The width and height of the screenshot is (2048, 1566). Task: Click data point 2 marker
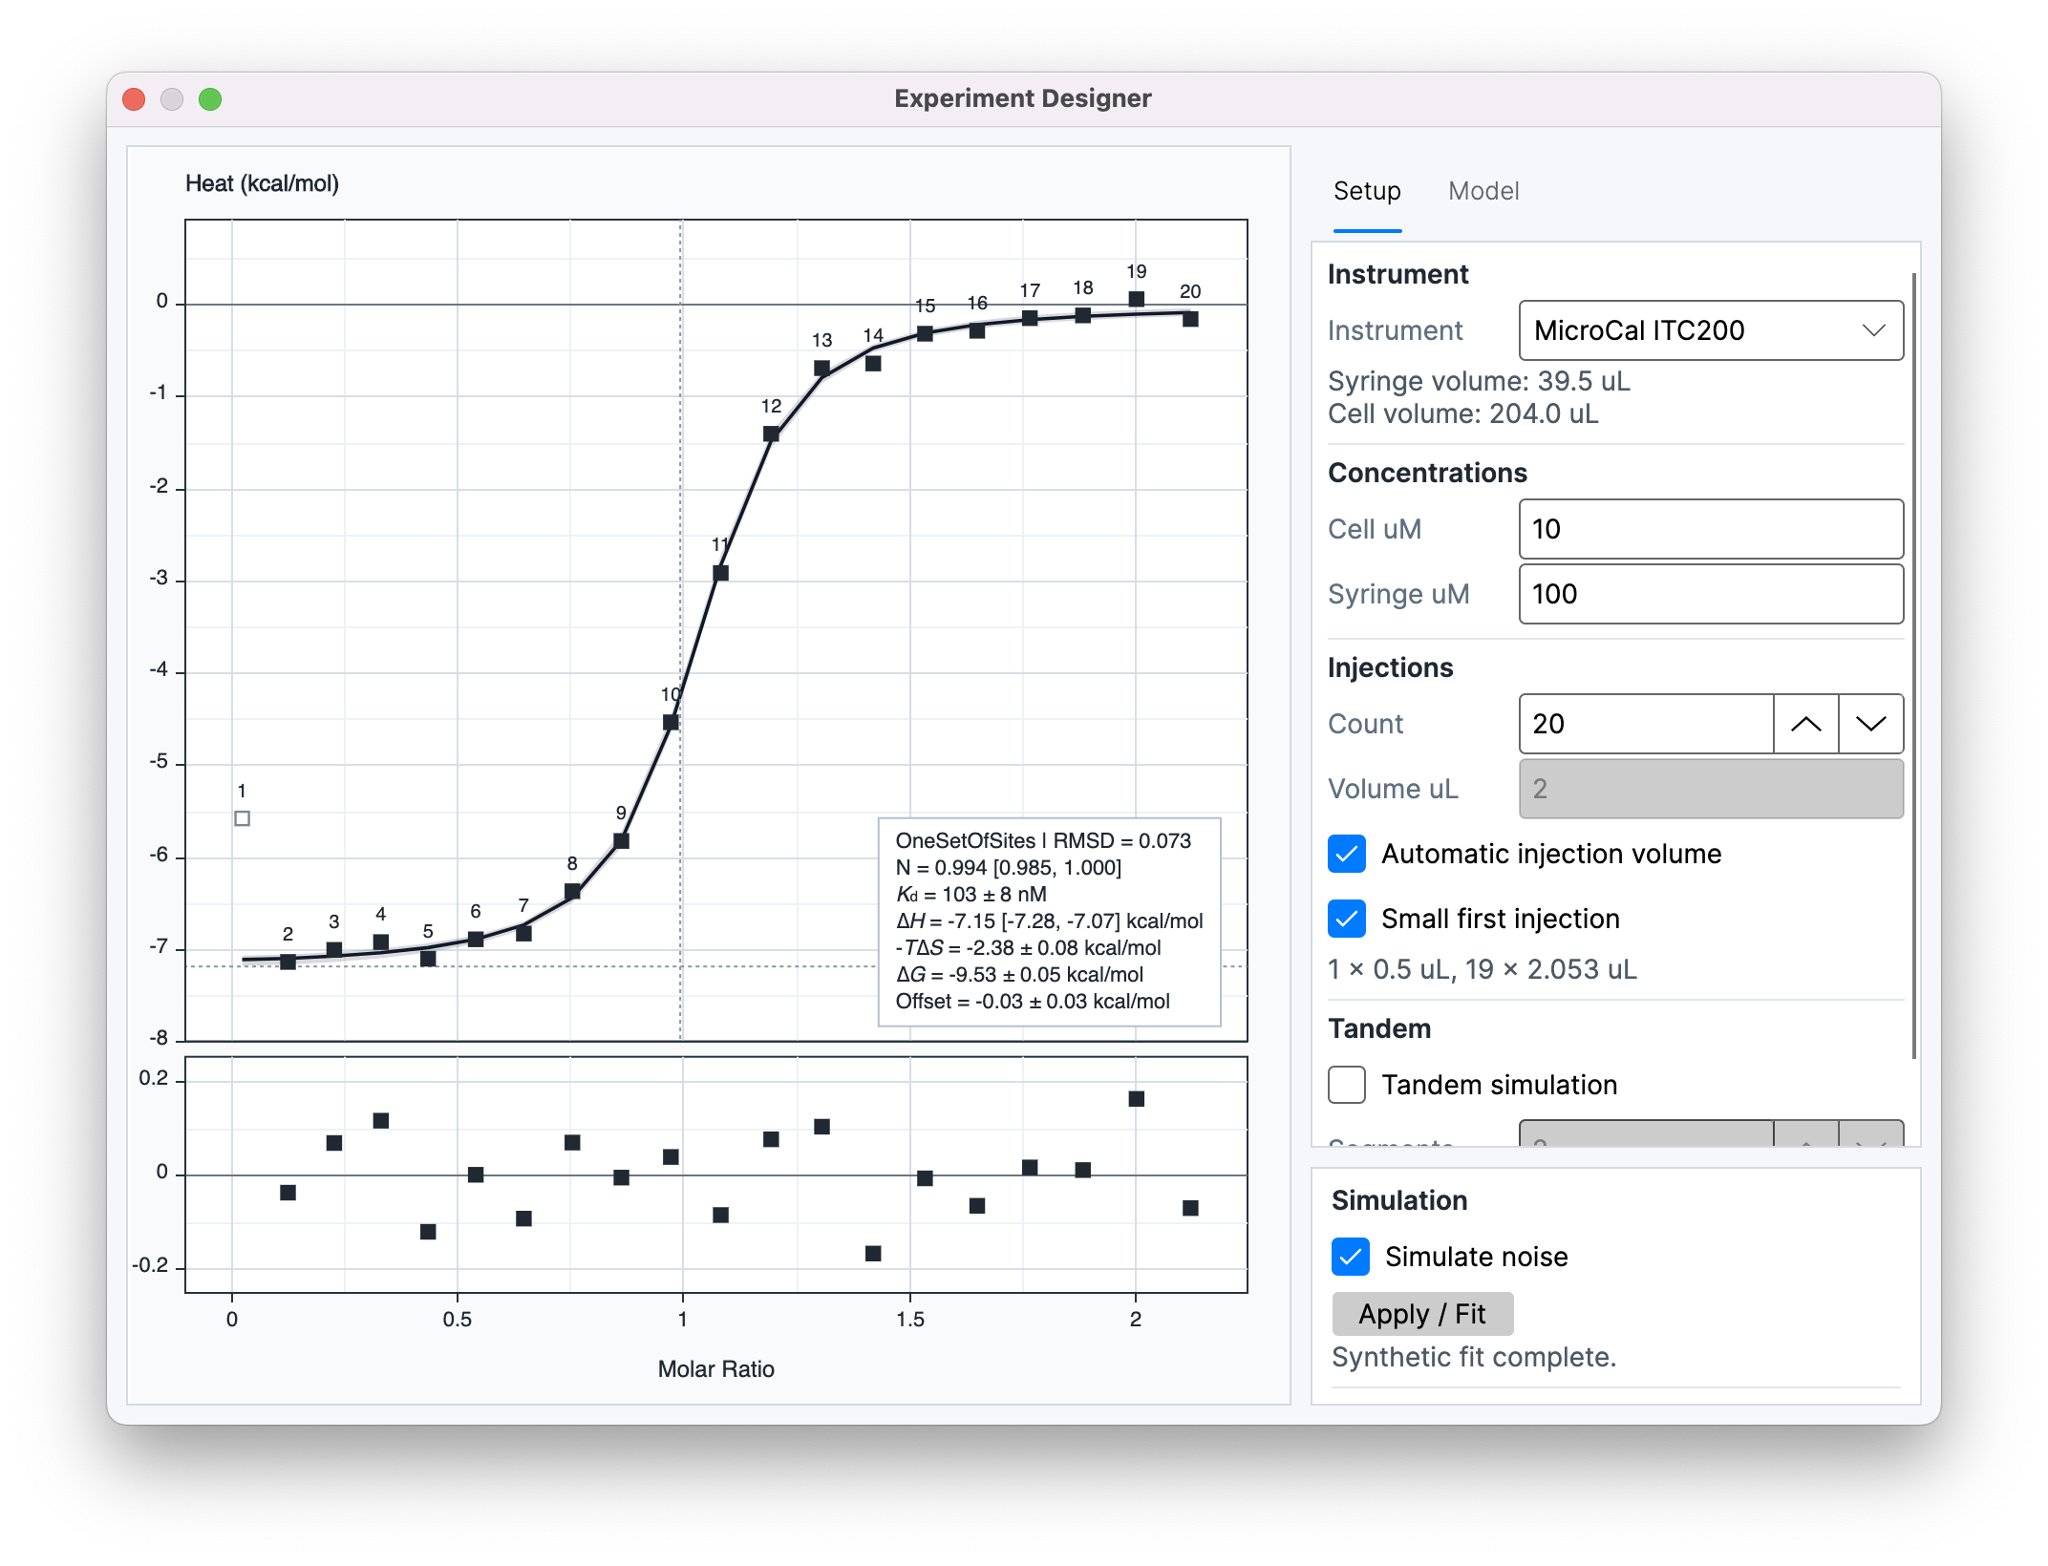coord(288,962)
